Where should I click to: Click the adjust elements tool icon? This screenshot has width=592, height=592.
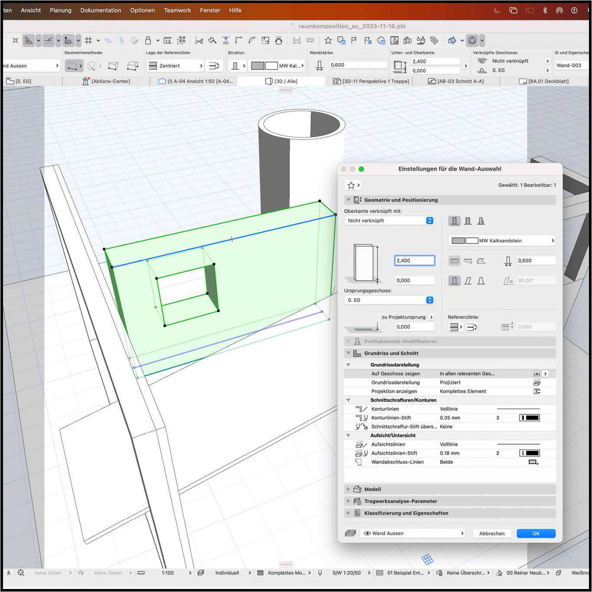point(226,40)
